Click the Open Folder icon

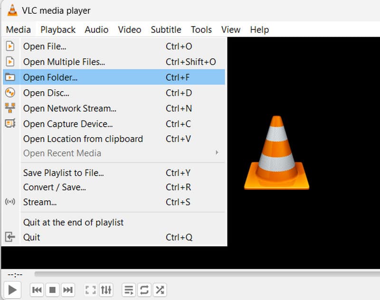tap(10, 77)
